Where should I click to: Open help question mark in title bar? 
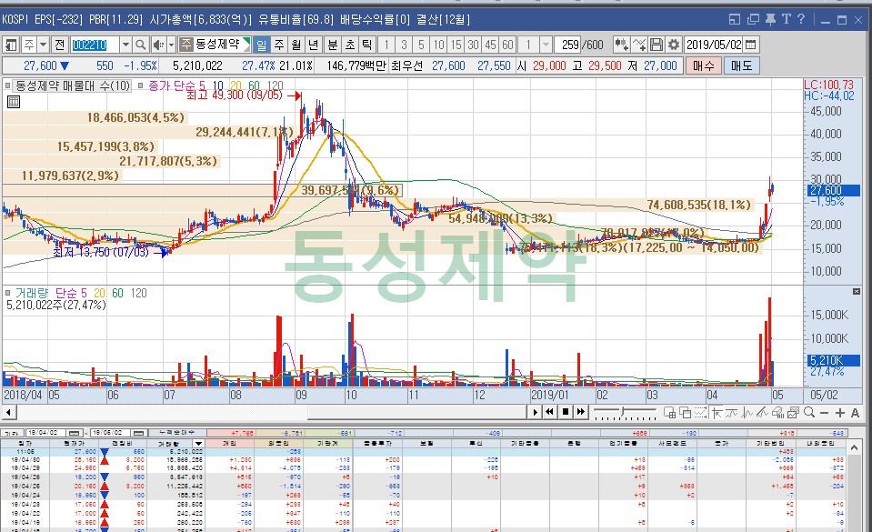[801, 19]
